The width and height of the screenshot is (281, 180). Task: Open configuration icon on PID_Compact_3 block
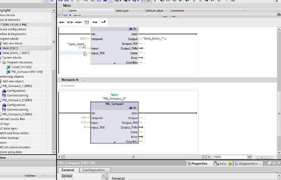pyautogui.click(x=131, y=108)
